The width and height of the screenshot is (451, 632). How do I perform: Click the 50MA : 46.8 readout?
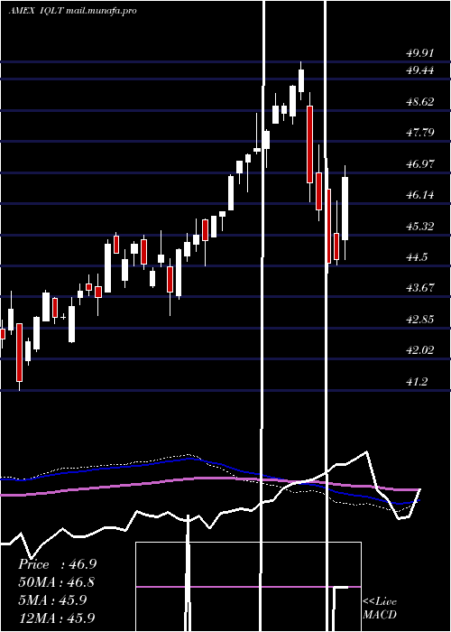click(x=57, y=582)
